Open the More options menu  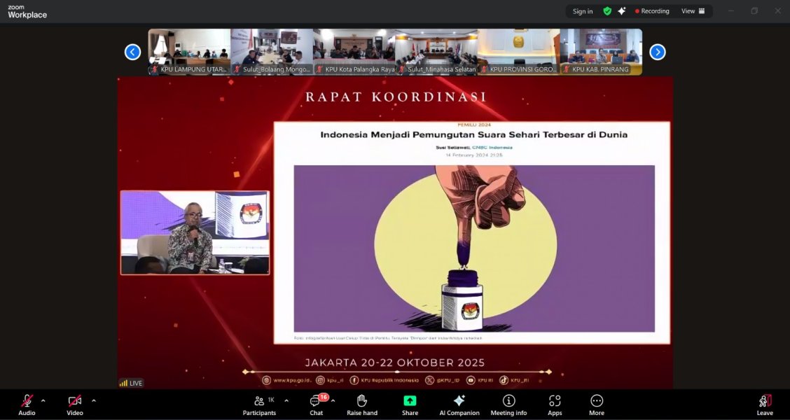[x=597, y=403]
